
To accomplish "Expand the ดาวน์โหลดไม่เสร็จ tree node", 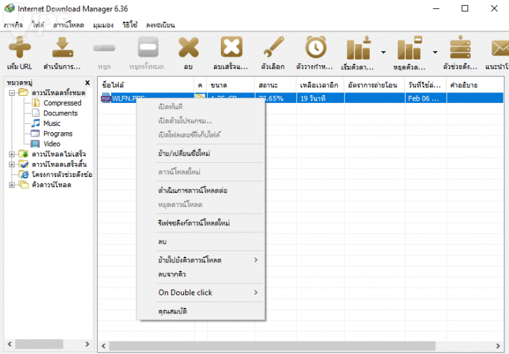I will 12,155.
